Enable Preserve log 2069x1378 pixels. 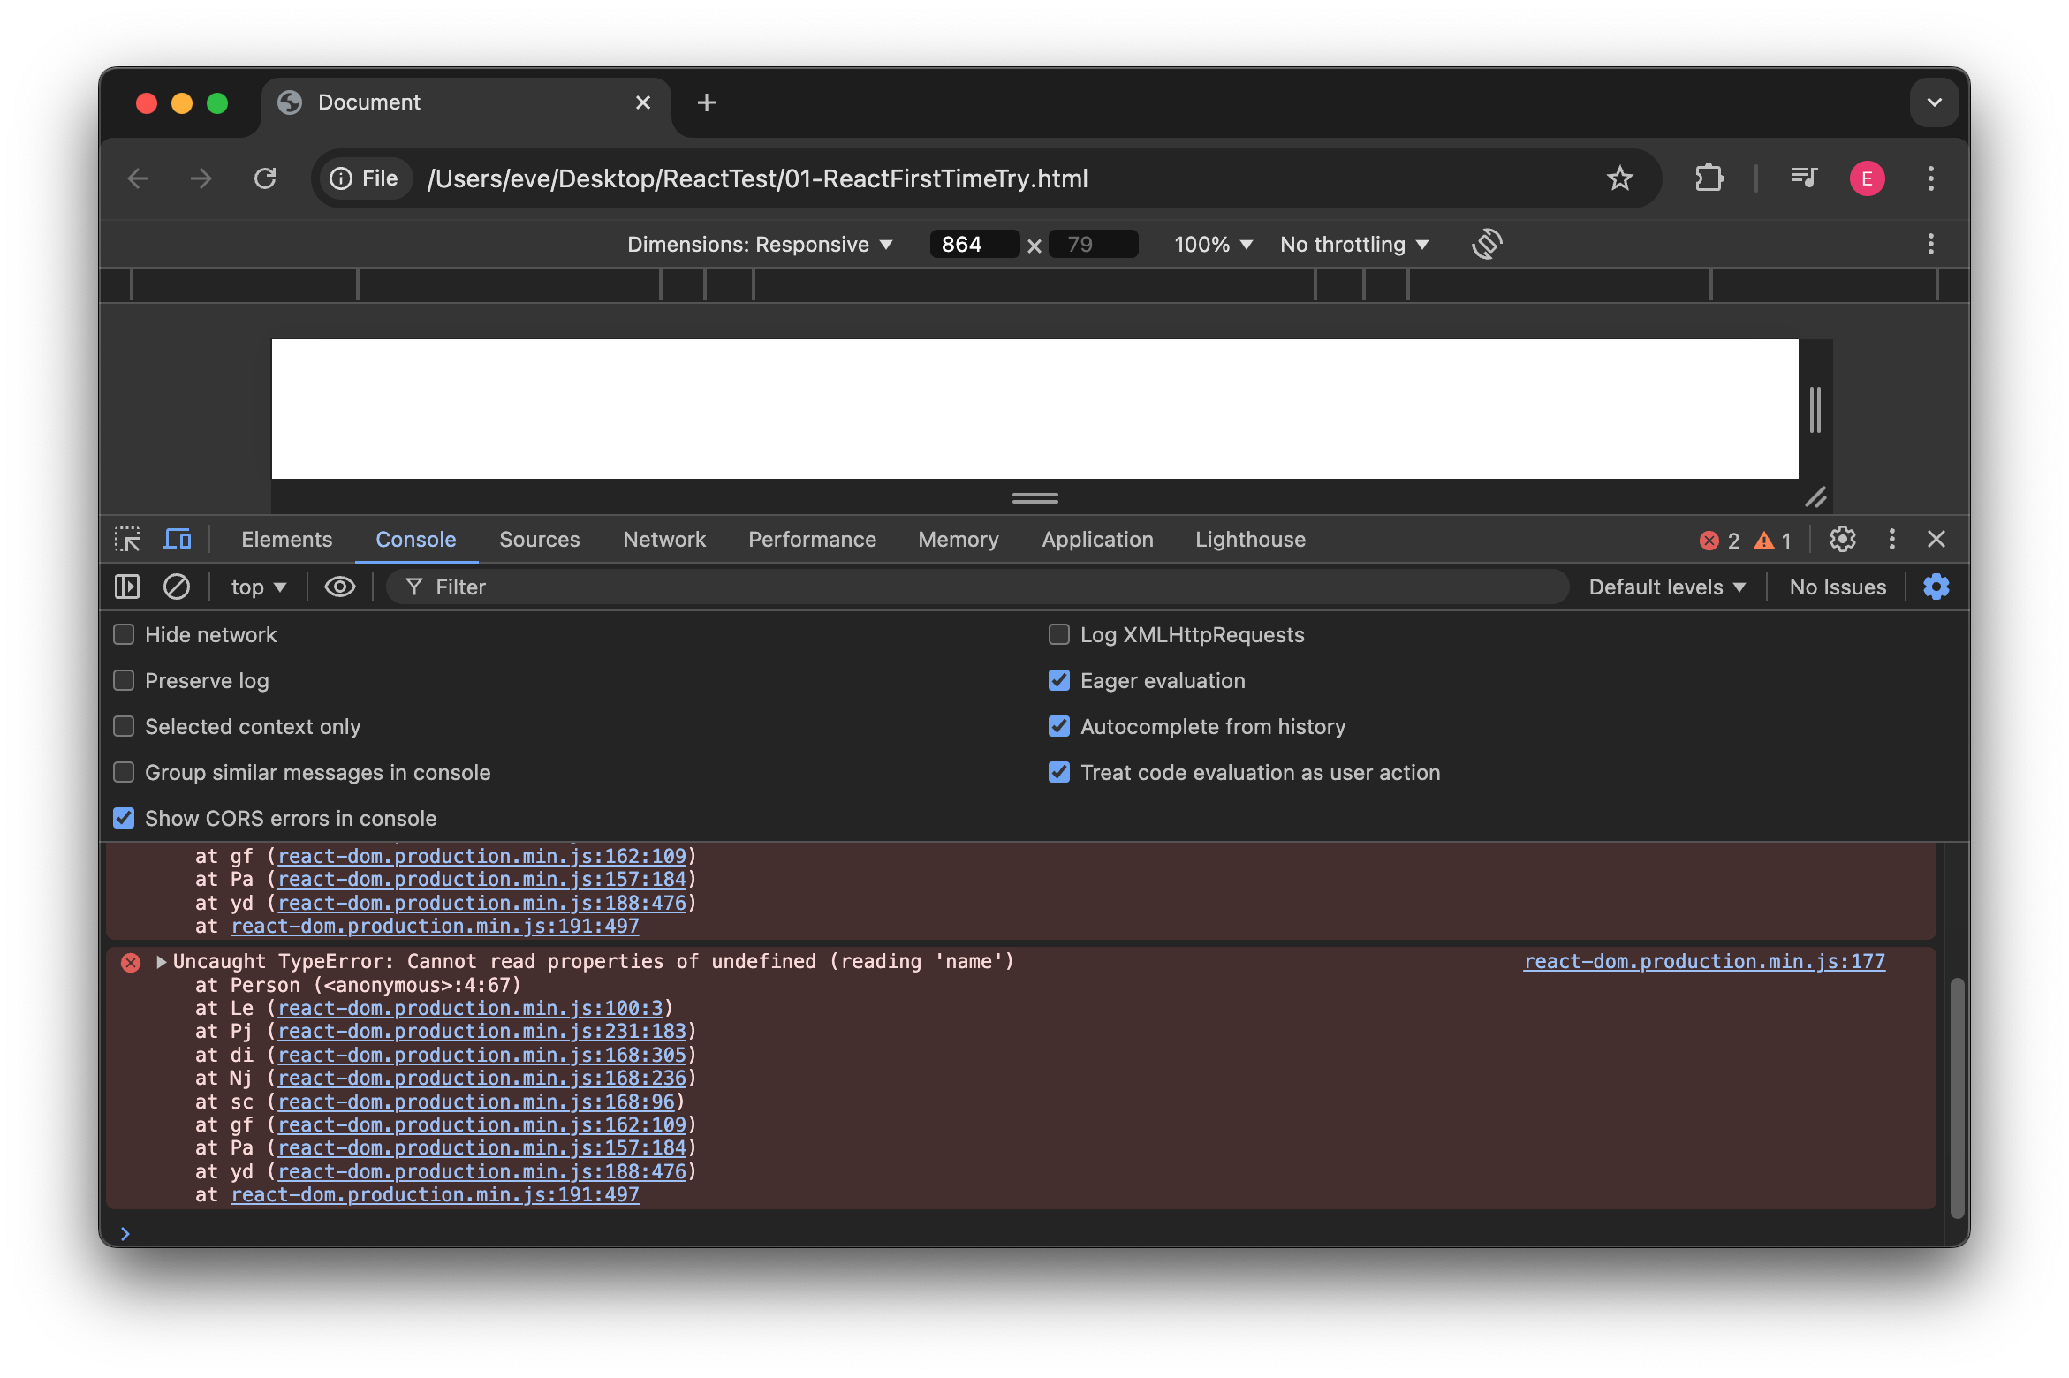[123, 680]
